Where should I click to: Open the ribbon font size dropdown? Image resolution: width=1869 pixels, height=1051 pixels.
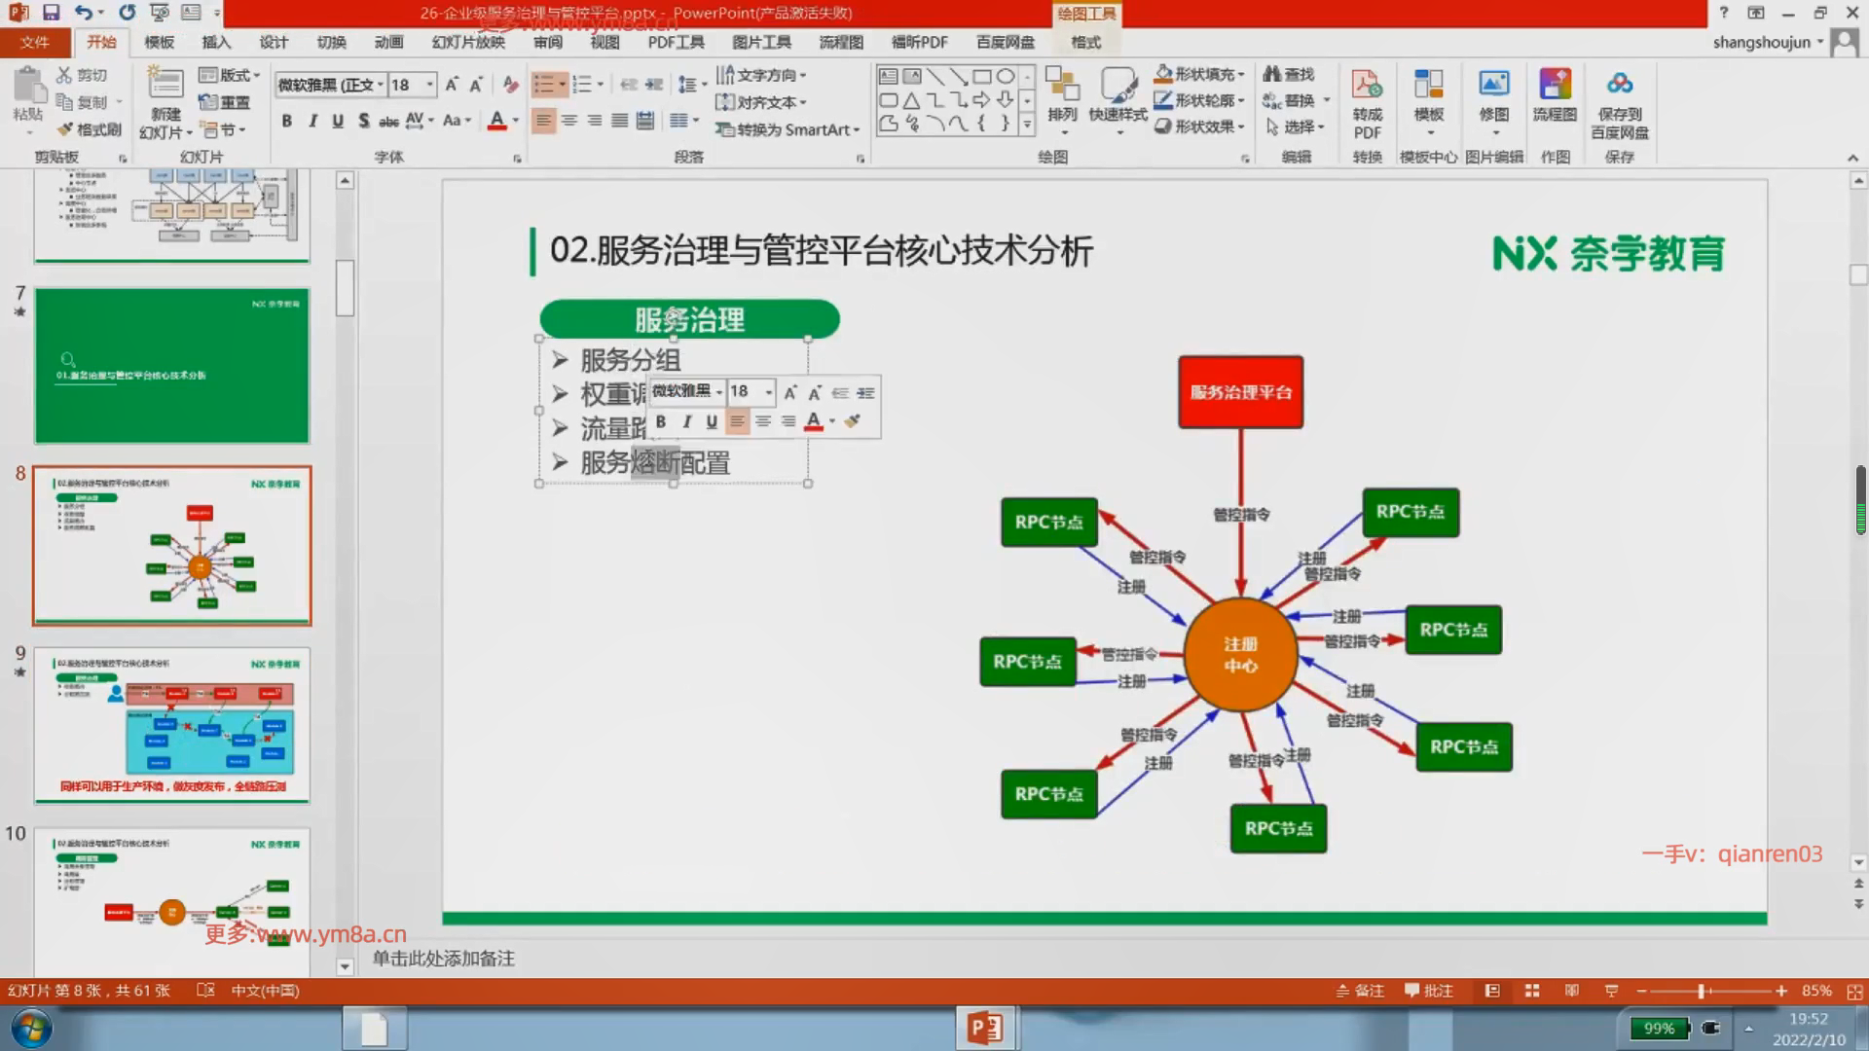click(x=429, y=85)
